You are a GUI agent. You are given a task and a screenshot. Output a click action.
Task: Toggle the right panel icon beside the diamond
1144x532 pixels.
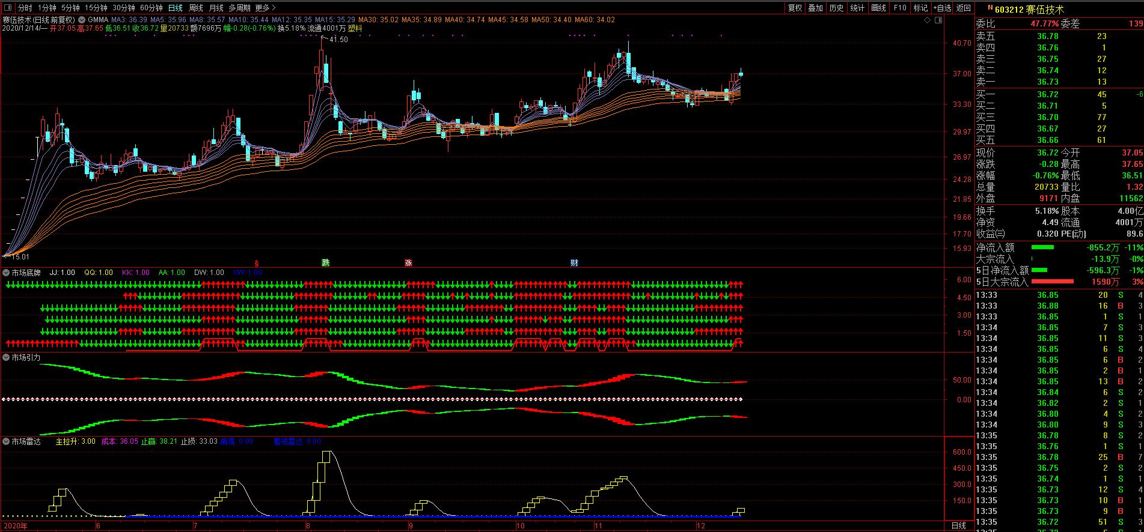coord(938,20)
